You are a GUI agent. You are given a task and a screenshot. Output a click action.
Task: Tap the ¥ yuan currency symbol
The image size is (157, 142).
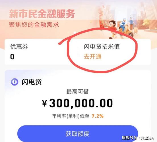point(44,103)
